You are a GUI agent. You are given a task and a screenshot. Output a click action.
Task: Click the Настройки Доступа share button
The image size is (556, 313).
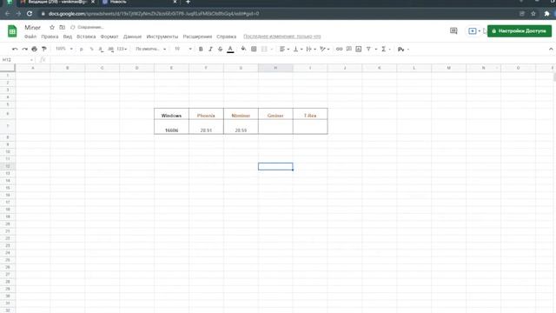point(520,31)
